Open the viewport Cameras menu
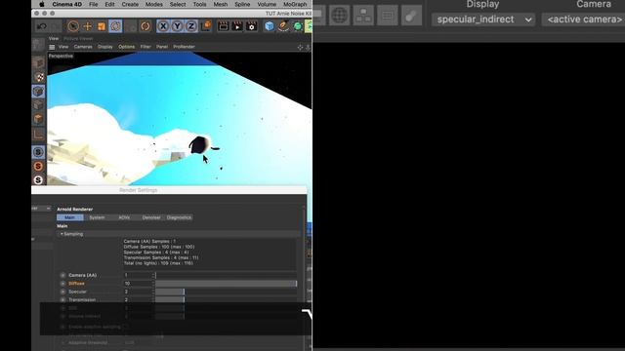Viewport: 625px width, 351px height. pos(83,47)
